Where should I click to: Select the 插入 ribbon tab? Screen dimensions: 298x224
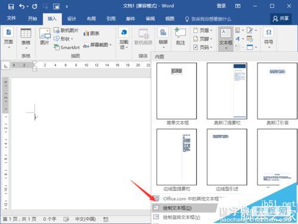(x=52, y=18)
